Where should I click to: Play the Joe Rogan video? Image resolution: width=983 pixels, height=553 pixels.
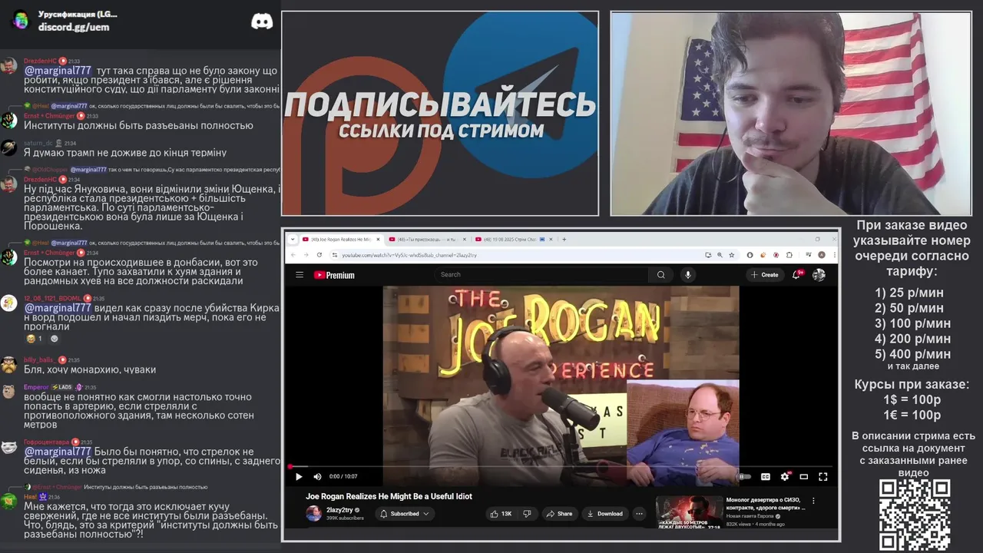pos(299,476)
